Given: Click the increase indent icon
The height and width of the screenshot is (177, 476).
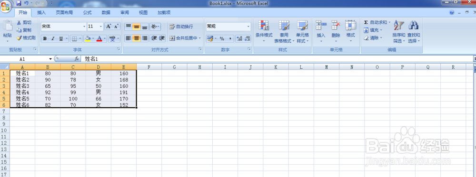Looking at the screenshot, I should point(162,38).
